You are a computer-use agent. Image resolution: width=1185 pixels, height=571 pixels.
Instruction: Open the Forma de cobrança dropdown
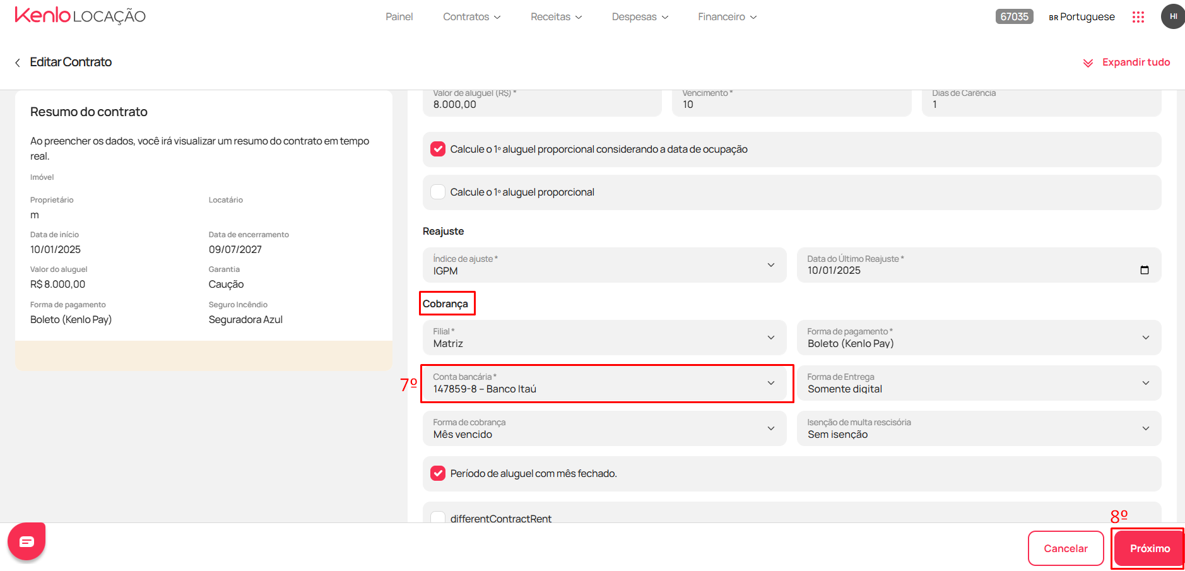tap(604, 428)
